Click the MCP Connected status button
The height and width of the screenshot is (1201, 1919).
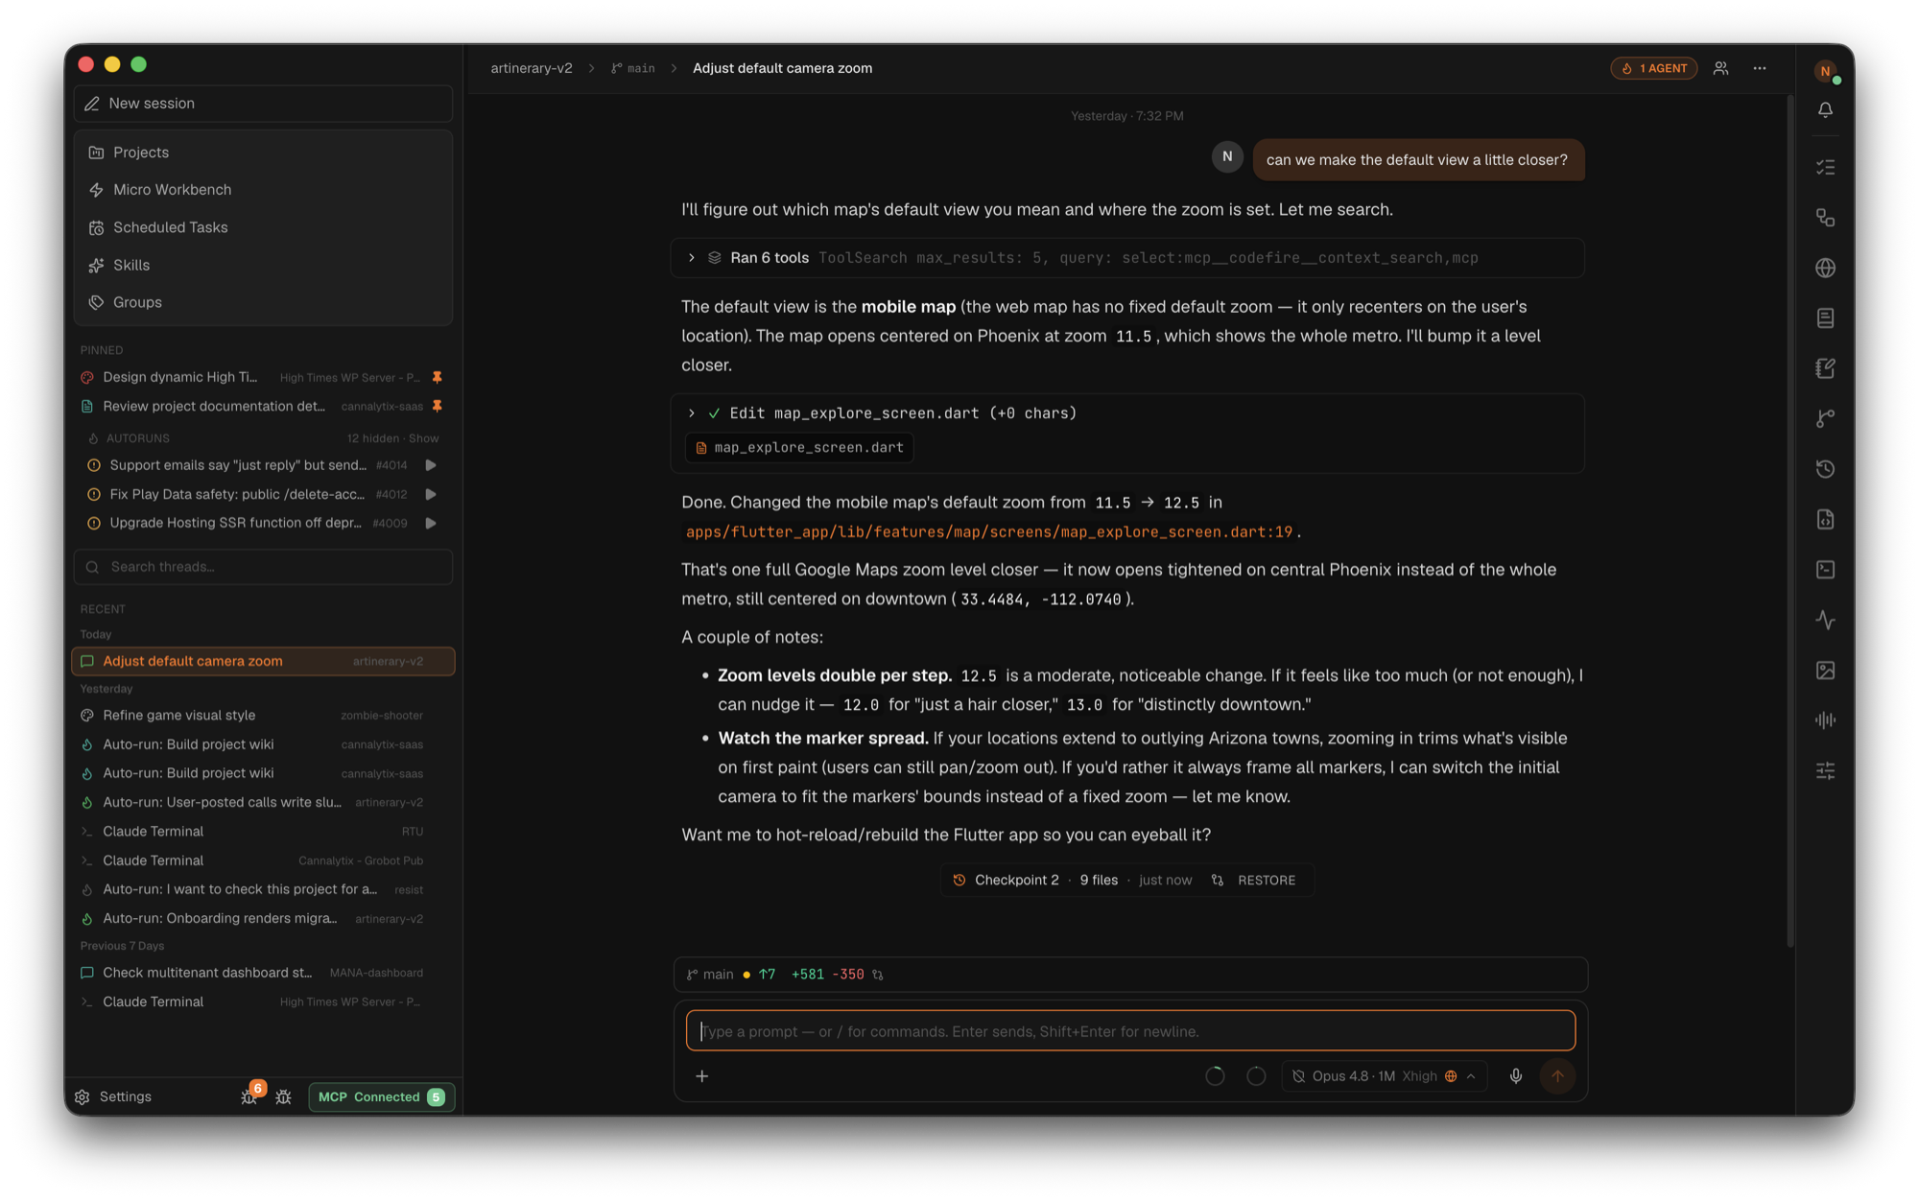(x=381, y=1096)
